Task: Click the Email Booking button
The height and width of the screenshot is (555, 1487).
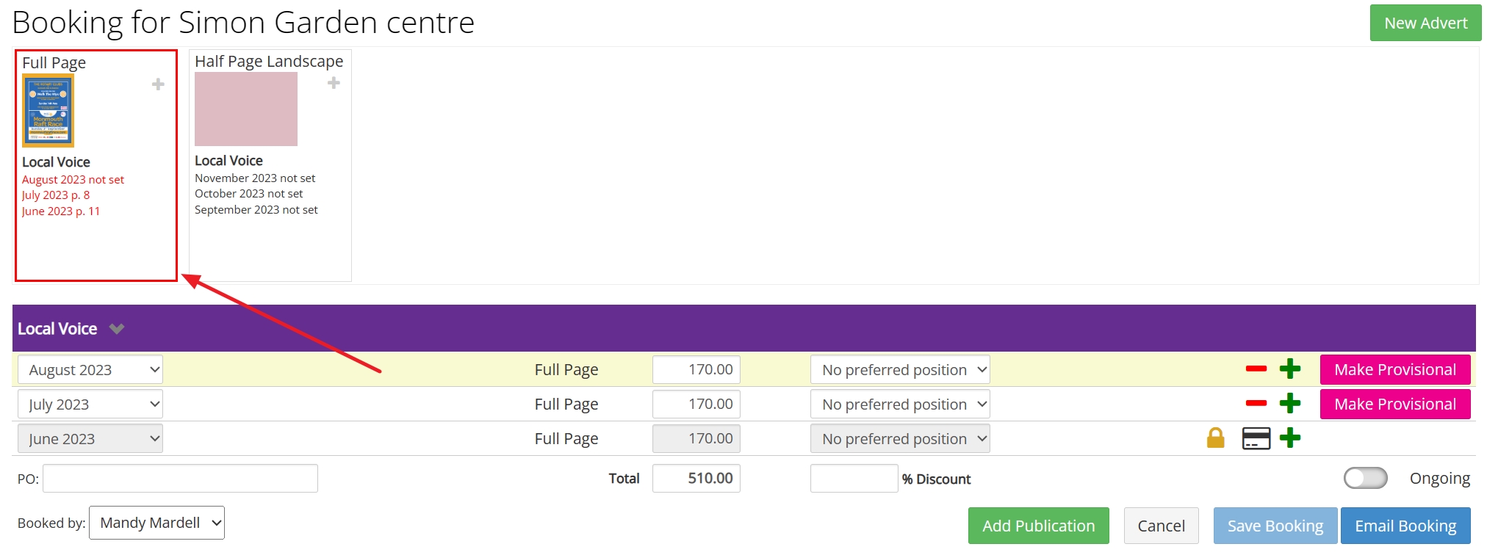Action: point(1405,526)
